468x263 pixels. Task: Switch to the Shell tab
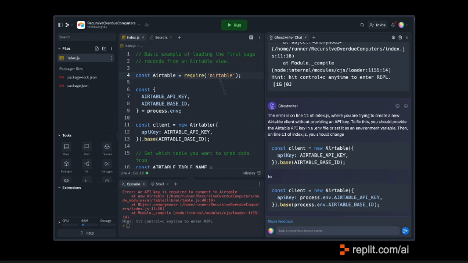(x=160, y=183)
